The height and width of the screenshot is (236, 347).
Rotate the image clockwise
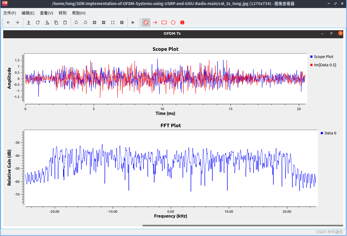click(76, 22)
